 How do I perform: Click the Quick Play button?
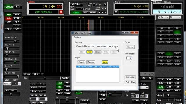130,82
